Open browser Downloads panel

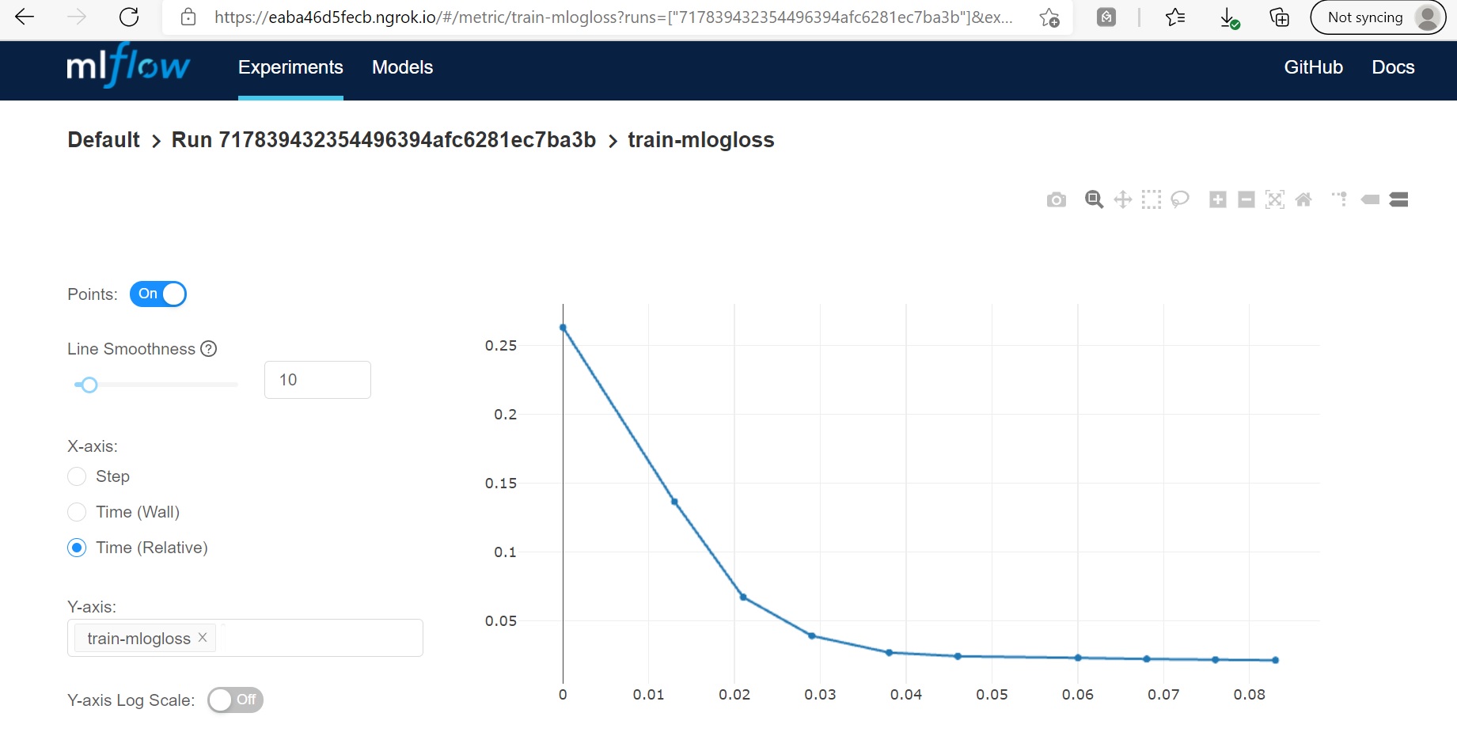pos(1228,17)
